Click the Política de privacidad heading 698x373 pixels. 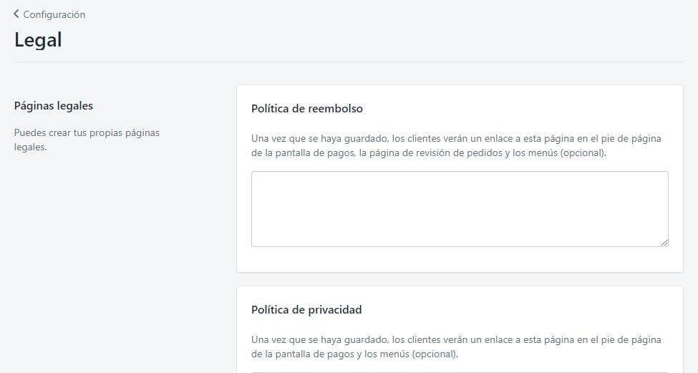[x=306, y=310]
